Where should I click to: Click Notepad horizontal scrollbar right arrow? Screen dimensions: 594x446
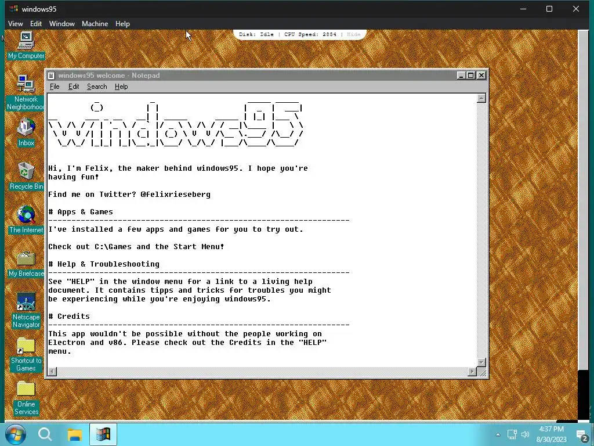point(472,372)
